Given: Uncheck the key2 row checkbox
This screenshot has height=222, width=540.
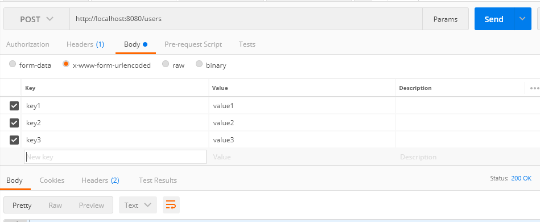Looking at the screenshot, I should 14,123.
